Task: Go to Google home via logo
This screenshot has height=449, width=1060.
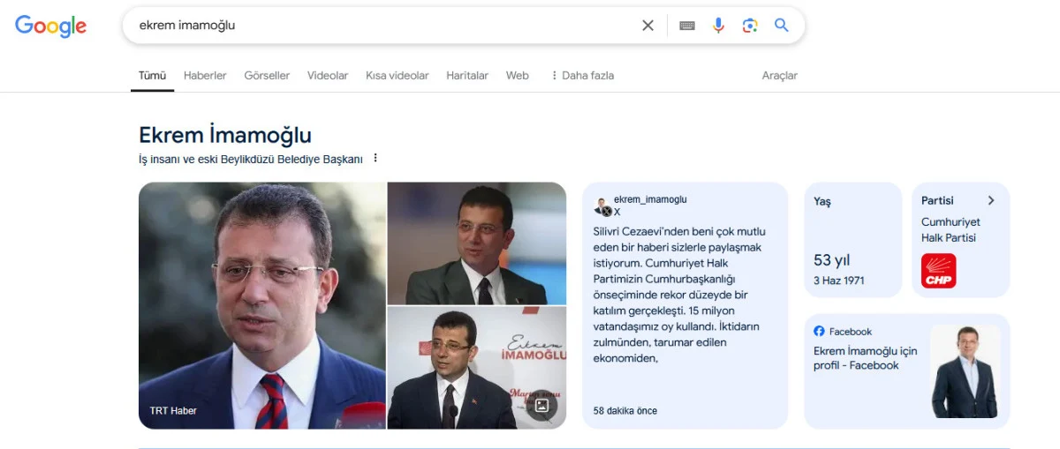Action: pos(50,26)
